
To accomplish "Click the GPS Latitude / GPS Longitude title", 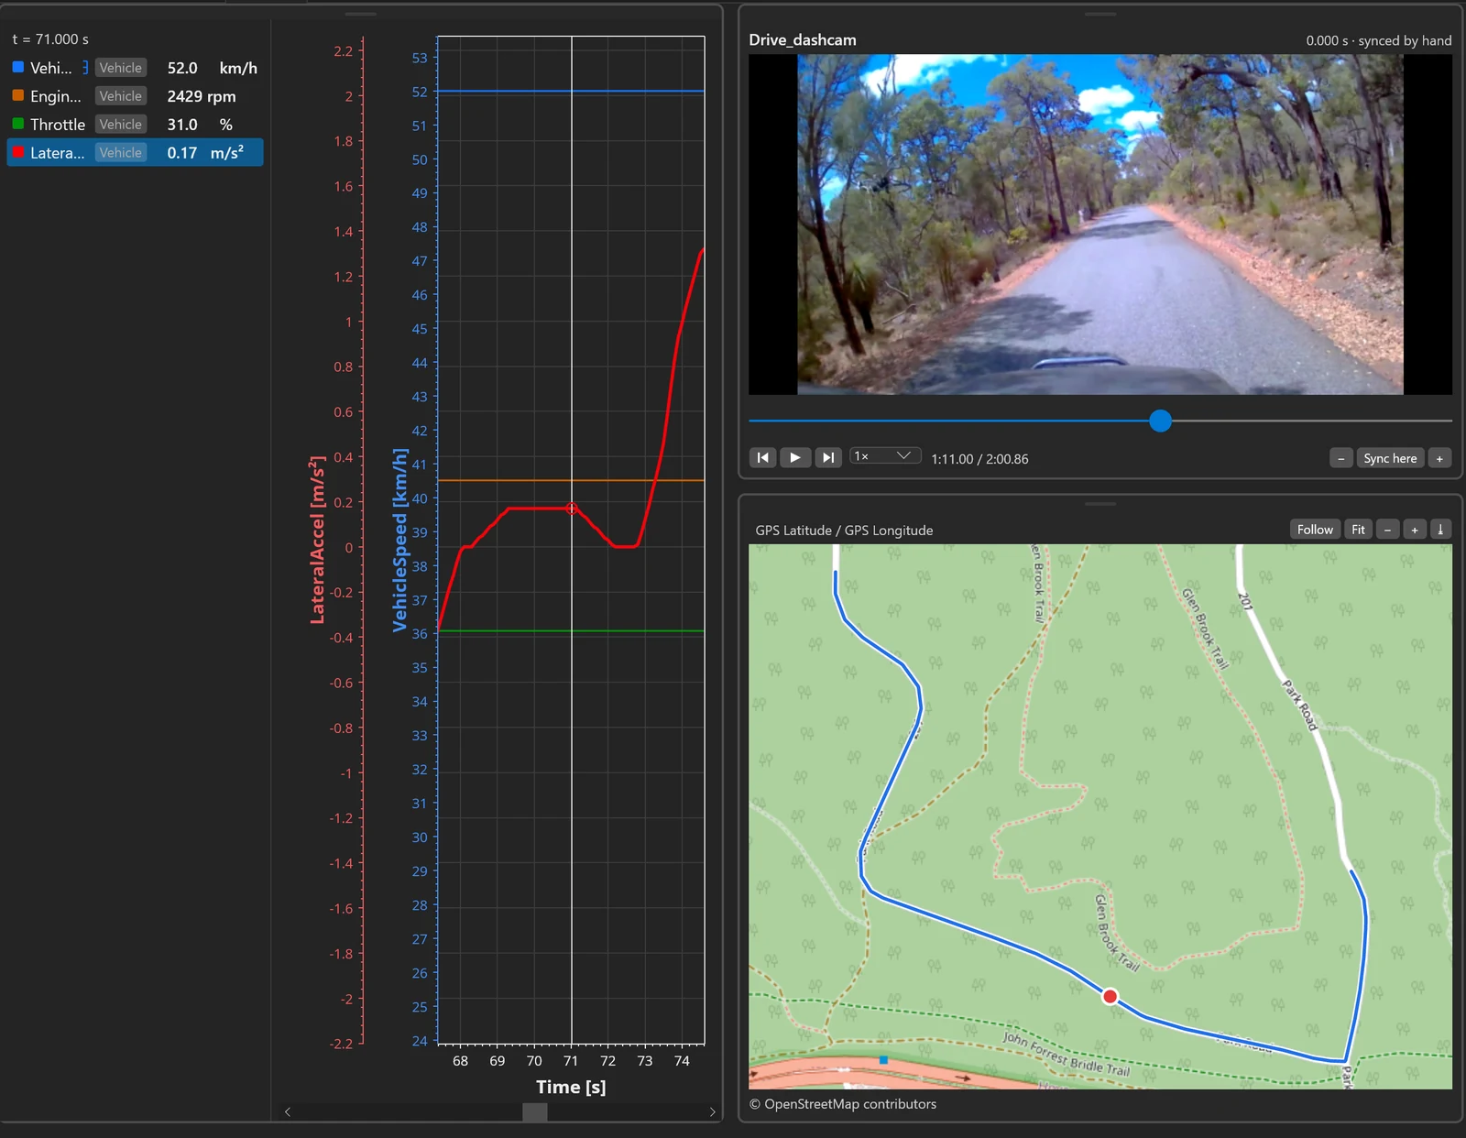I will click(x=844, y=531).
